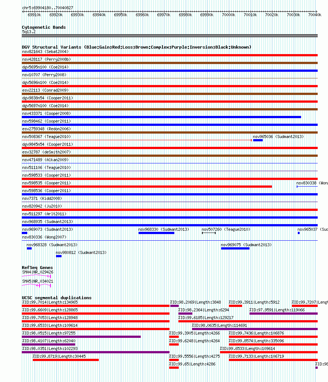
Task: Select the %ID:98.2364|Length:6294 duplication label
Action: click(x=203, y=310)
